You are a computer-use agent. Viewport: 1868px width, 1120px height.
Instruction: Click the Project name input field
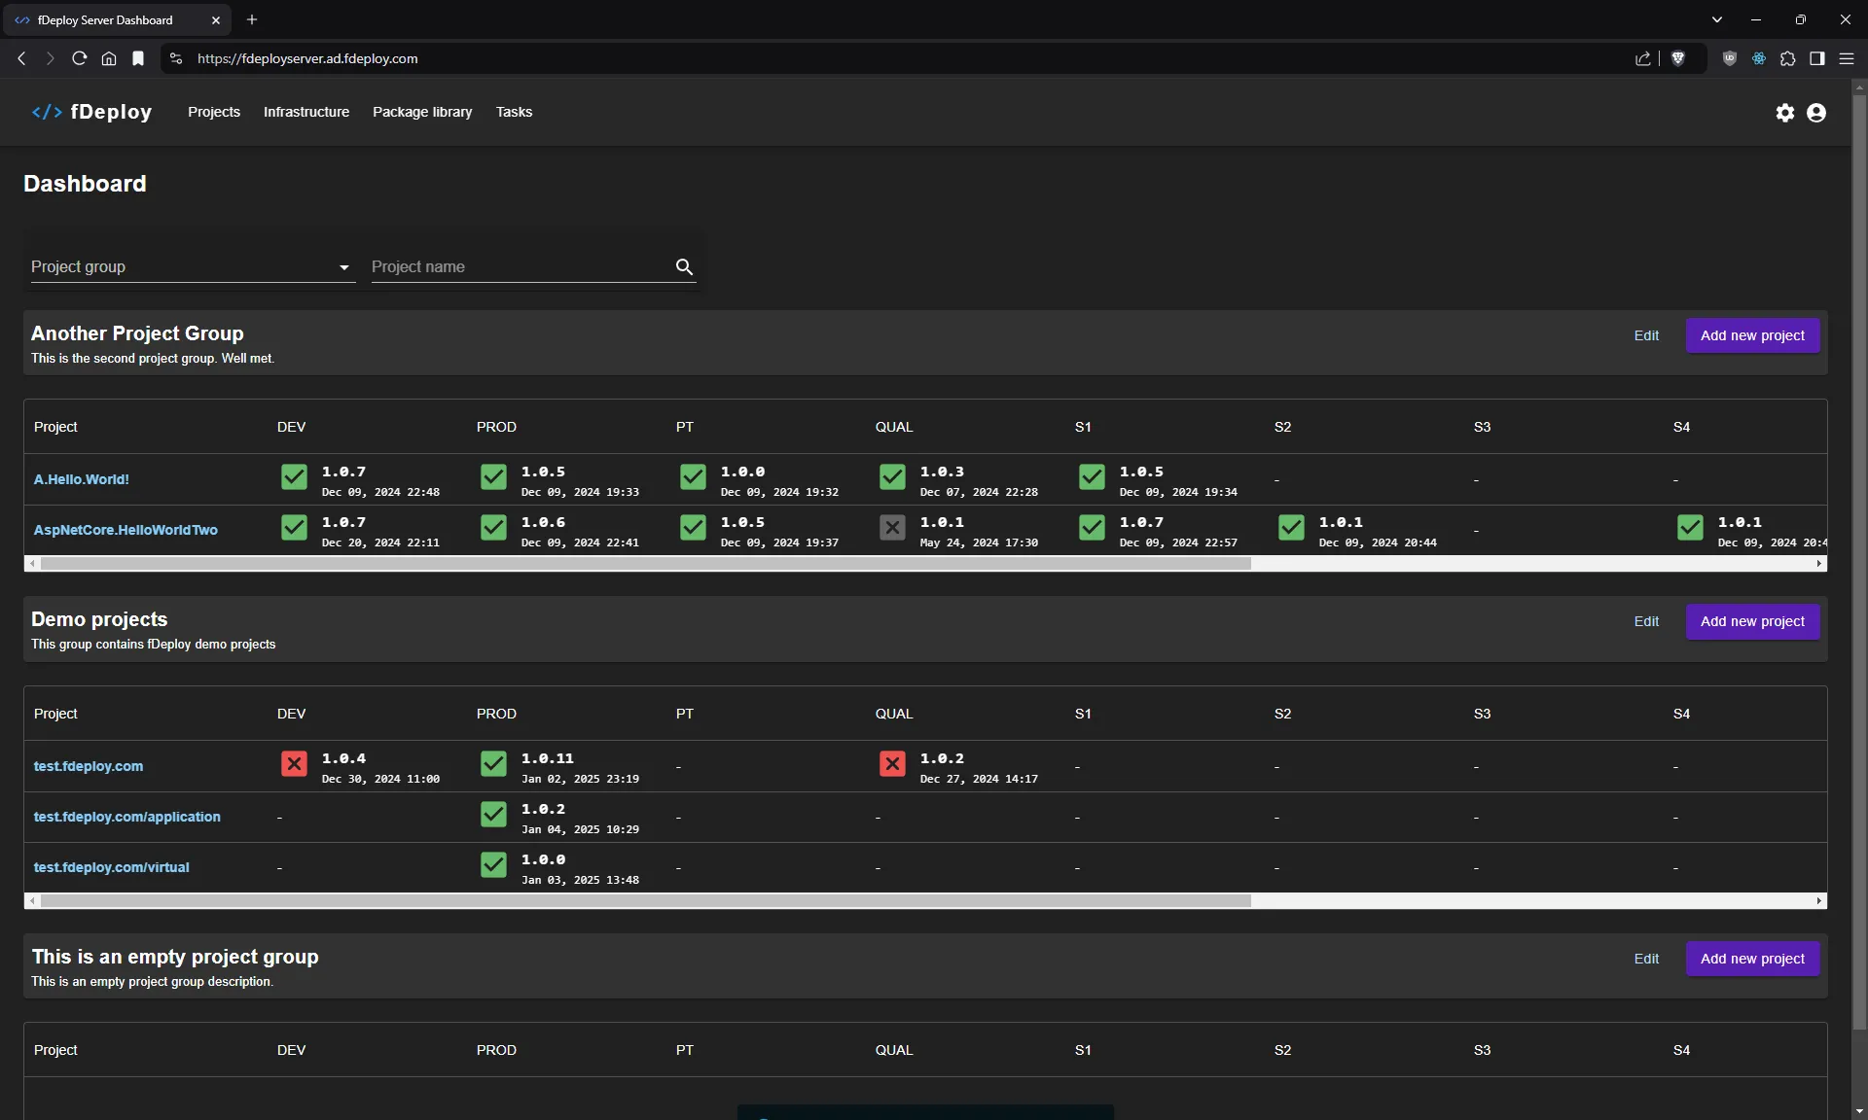(x=506, y=266)
